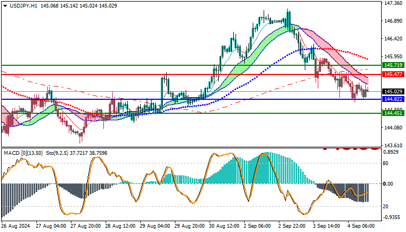Viewport: 406px width, 232px height.
Task: Click the 28 Aug 12:00 time label
Action: [120, 226]
